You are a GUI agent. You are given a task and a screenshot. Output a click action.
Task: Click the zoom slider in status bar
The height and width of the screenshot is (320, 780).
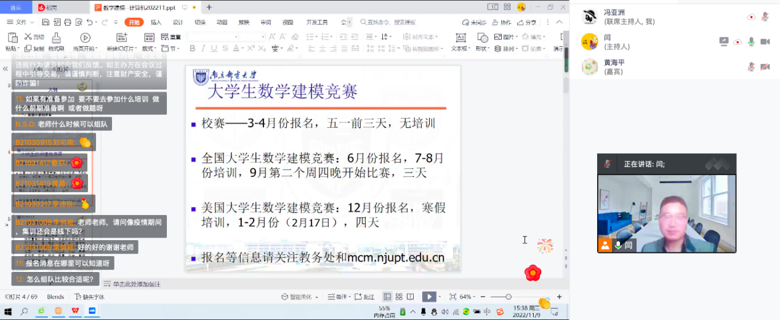[509, 297]
